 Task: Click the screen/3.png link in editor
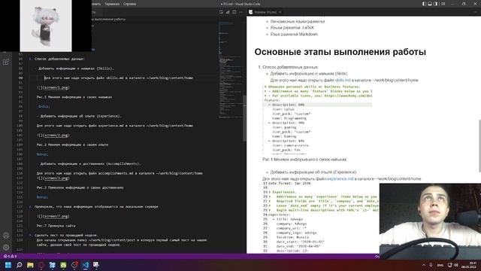(x=56, y=178)
